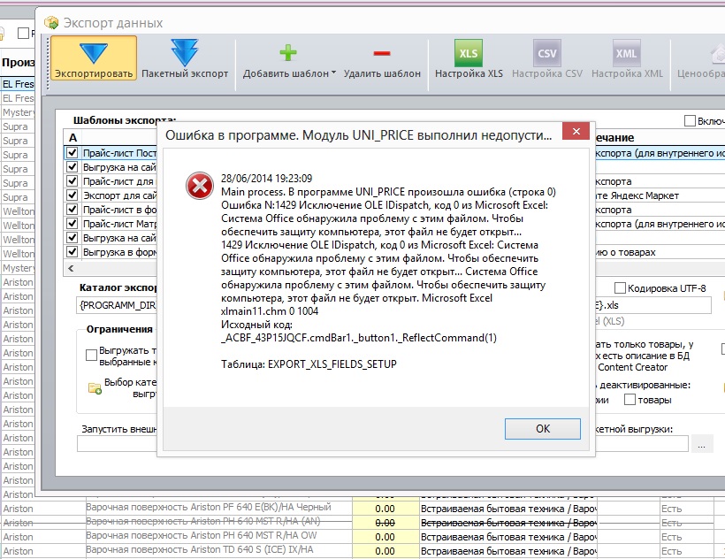Open Настройка CSV settings
The height and width of the screenshot is (559, 725).
pos(547,58)
